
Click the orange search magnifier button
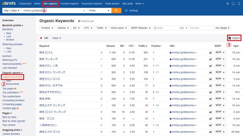116,11
